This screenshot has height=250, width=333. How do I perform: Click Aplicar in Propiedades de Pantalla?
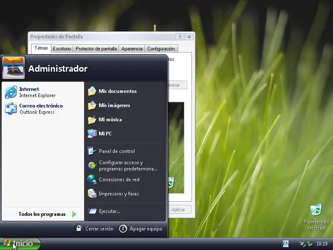coord(180,210)
